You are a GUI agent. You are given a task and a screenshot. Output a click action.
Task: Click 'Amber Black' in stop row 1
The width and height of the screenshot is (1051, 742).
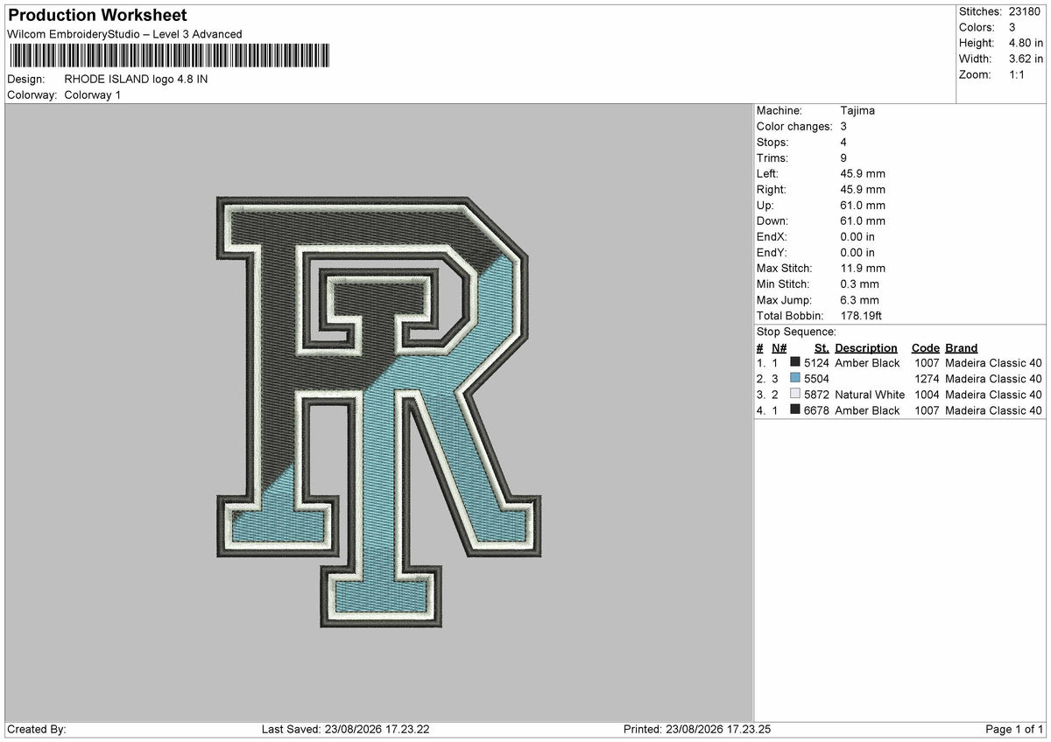coord(867,362)
